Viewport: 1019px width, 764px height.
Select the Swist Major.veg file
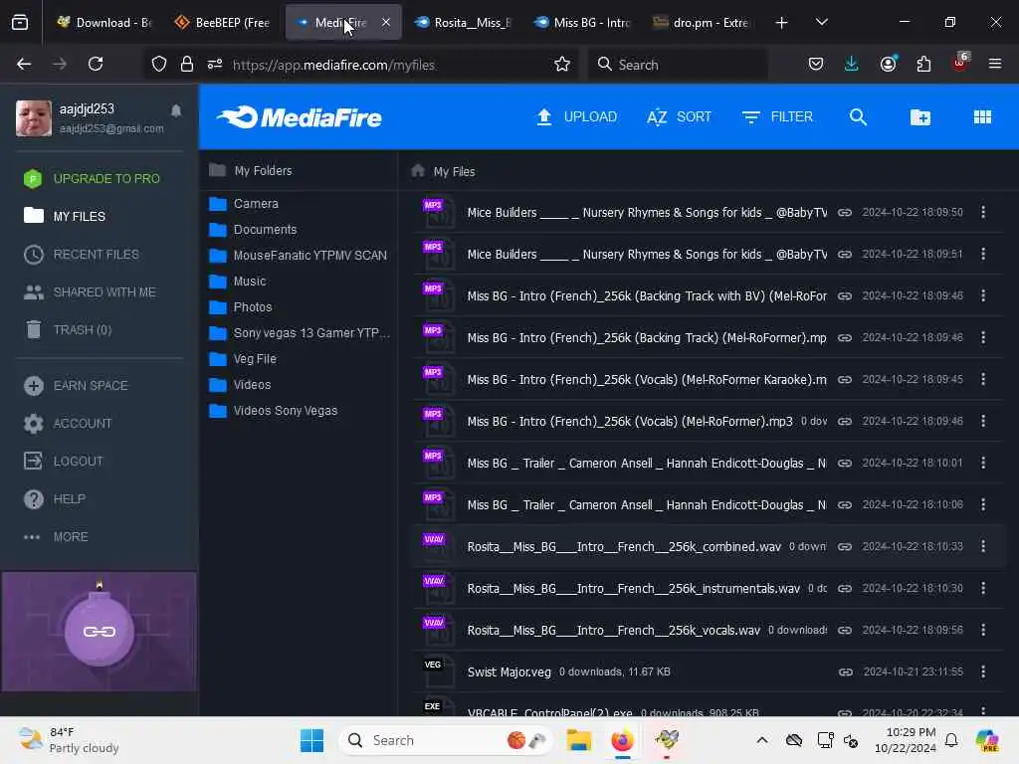[x=509, y=672]
